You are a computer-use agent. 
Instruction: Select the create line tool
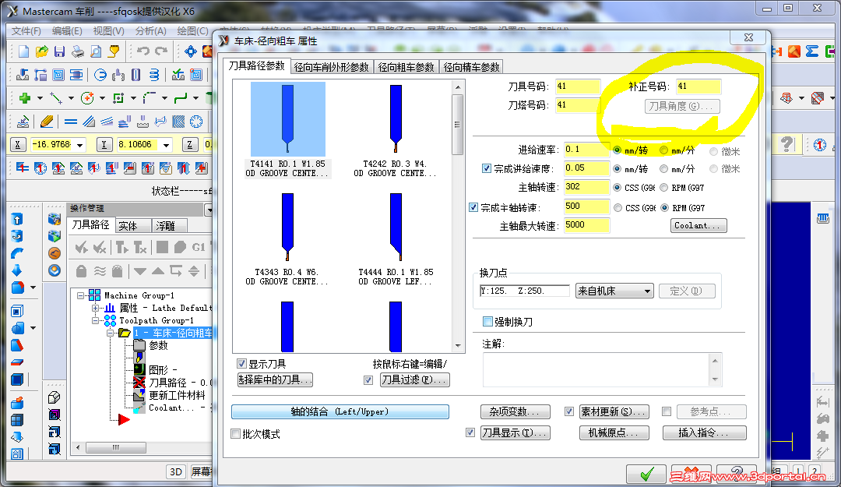point(55,98)
